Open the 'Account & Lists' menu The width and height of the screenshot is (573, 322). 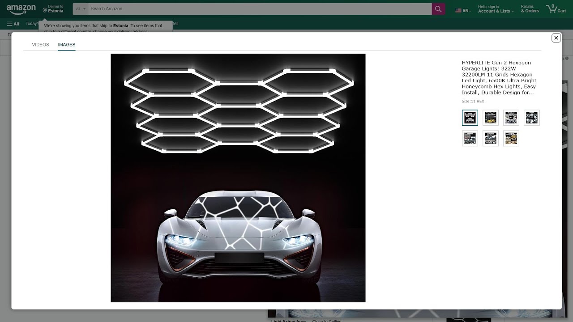496,9
